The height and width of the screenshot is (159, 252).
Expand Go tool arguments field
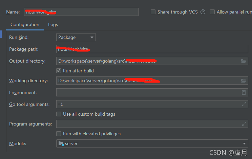244,104
